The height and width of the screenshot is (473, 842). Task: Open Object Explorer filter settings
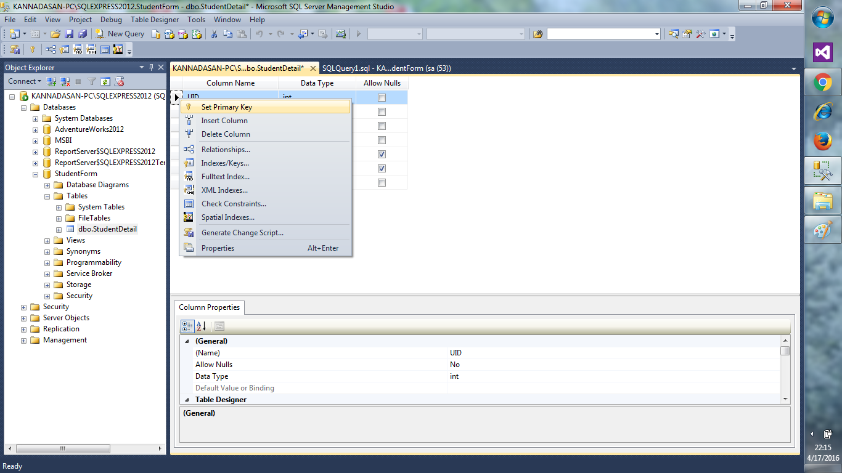91,81
